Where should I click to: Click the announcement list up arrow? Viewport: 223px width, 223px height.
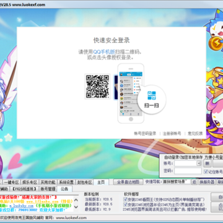click(x=76, y=200)
